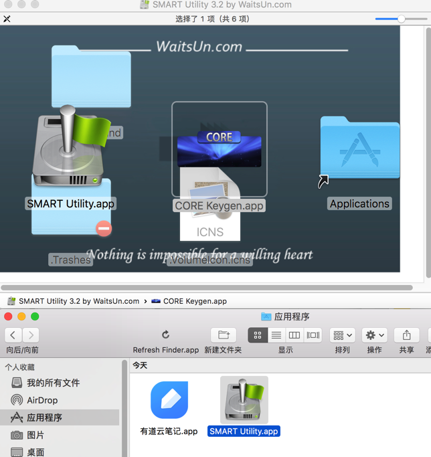Open 我的所有文件 in sidebar
The height and width of the screenshot is (457, 431).
pyautogui.click(x=60, y=383)
